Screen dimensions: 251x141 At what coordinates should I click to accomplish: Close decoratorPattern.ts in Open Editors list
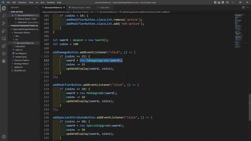click(13, 15)
